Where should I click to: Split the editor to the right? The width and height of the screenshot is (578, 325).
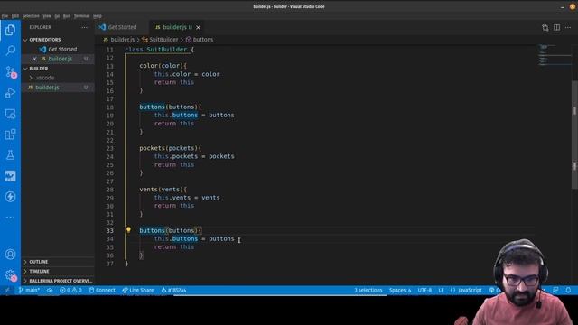(x=556, y=28)
